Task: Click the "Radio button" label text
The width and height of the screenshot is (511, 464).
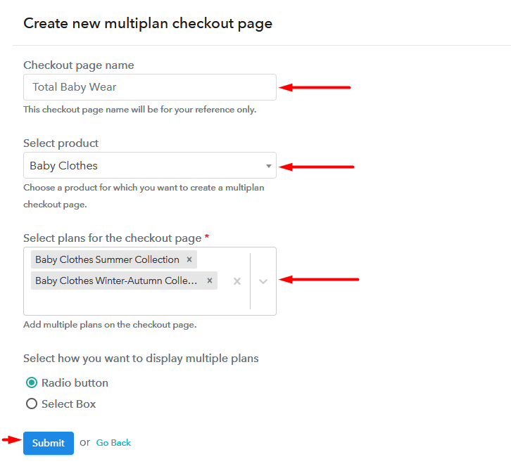Action: (x=75, y=383)
